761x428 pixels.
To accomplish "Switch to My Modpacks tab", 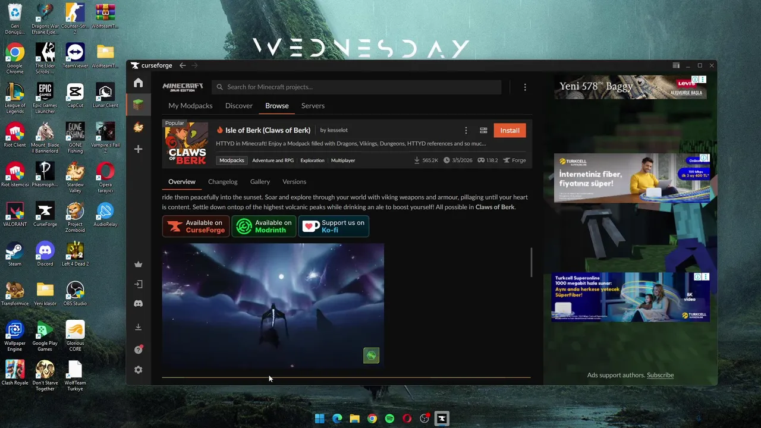I will [190, 106].
